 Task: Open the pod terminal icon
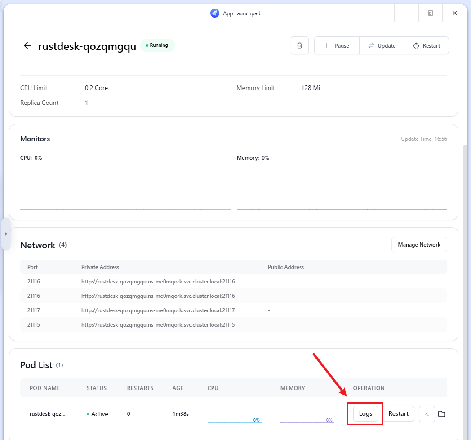[x=427, y=414]
